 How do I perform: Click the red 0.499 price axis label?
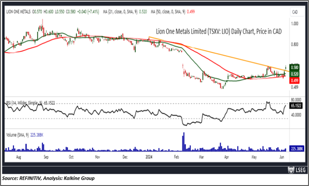295,80
